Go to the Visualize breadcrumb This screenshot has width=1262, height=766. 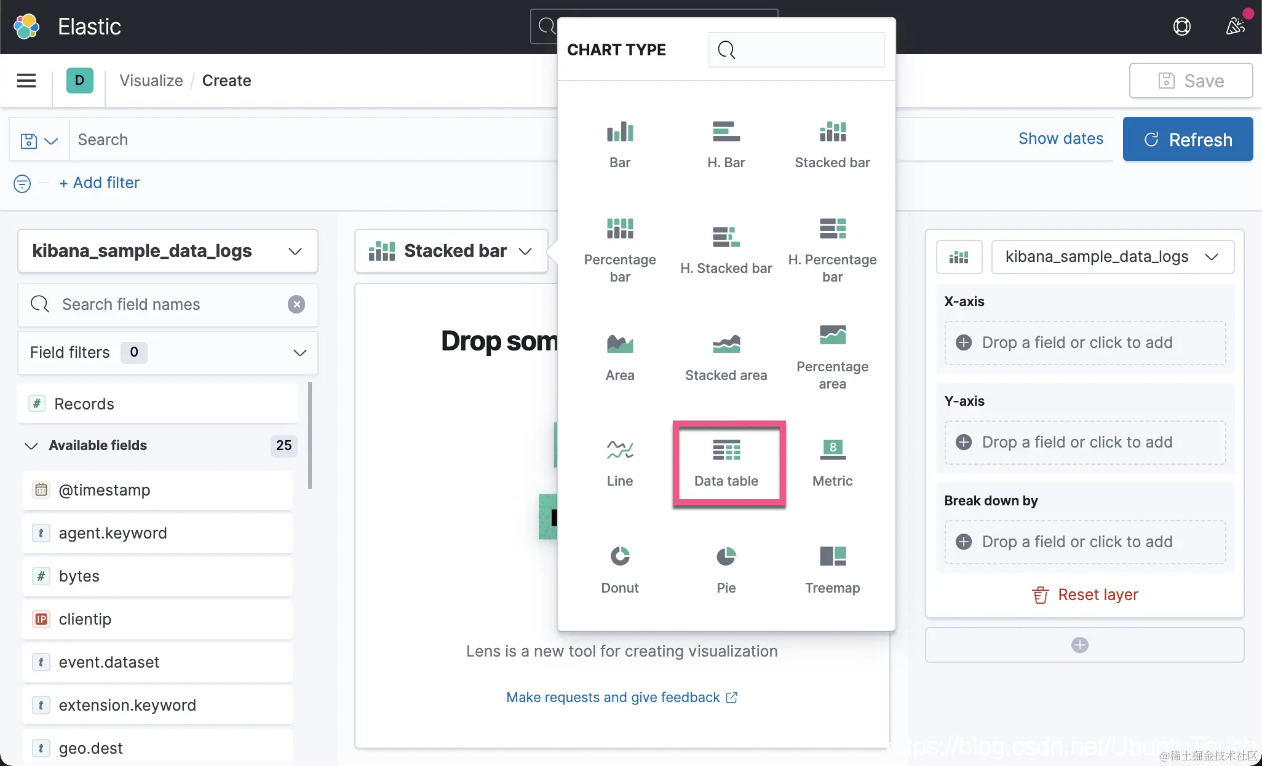point(151,81)
